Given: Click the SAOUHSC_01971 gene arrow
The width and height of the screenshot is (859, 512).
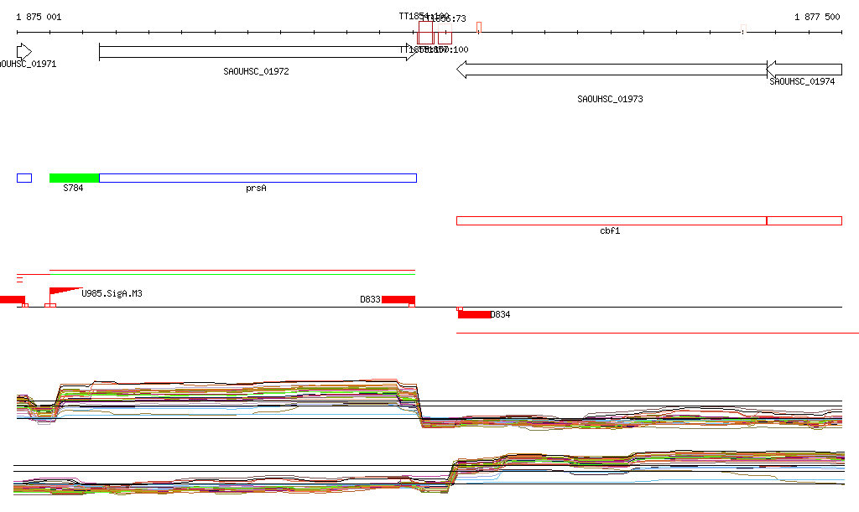Looking at the screenshot, I should coord(24,52).
